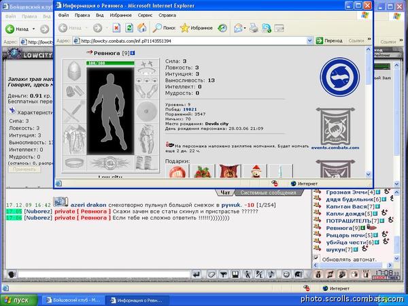Expand the toolbar chevron next to Ссылки

coord(369,39)
